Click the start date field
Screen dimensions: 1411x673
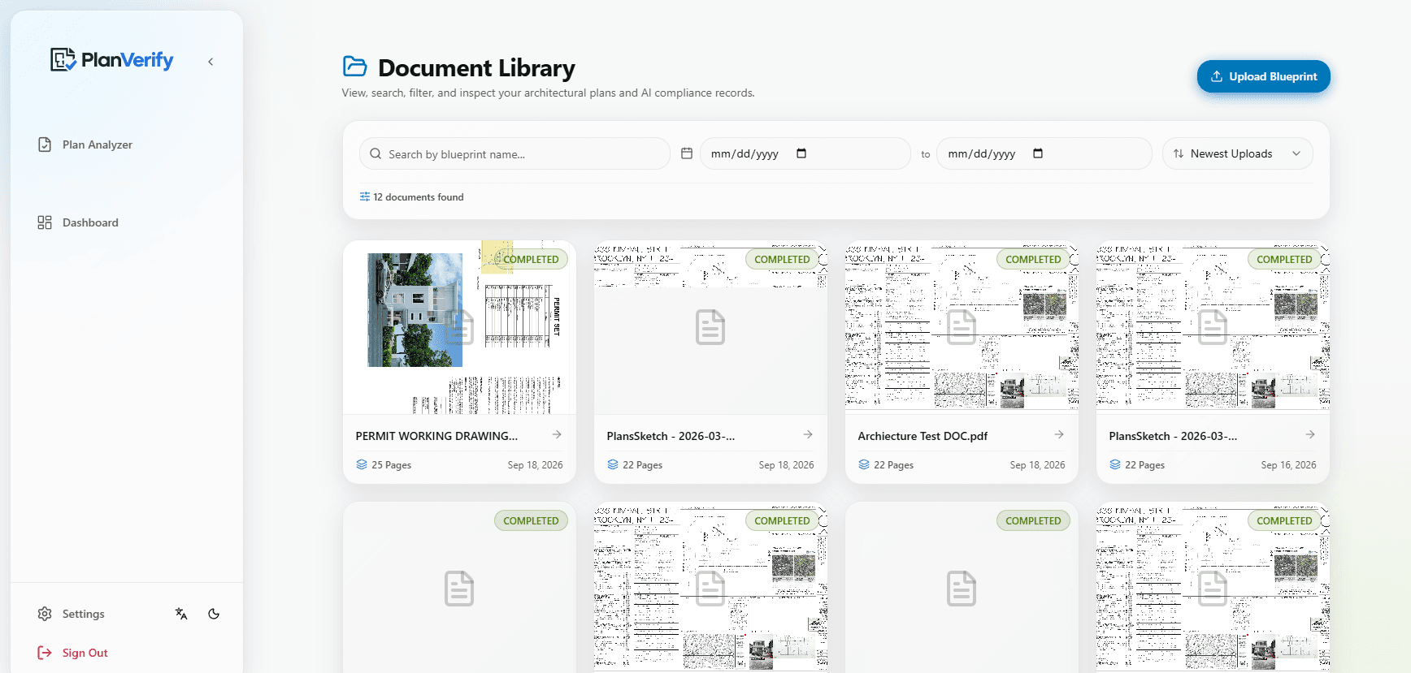[805, 153]
